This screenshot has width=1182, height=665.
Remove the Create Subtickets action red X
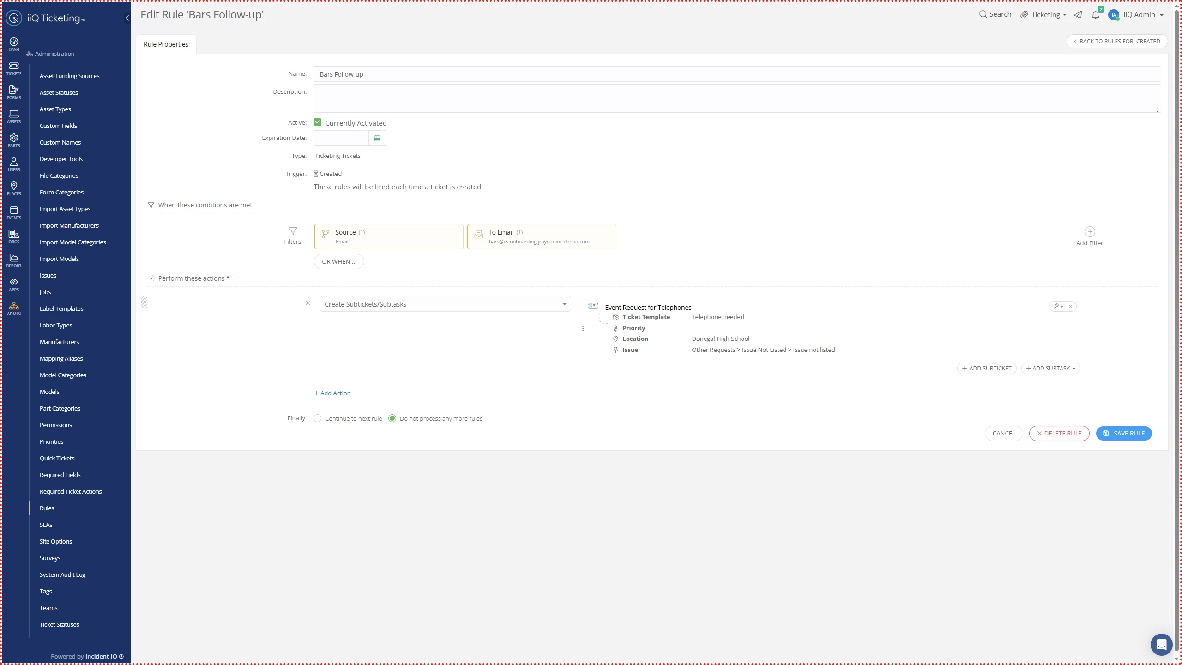tap(308, 303)
